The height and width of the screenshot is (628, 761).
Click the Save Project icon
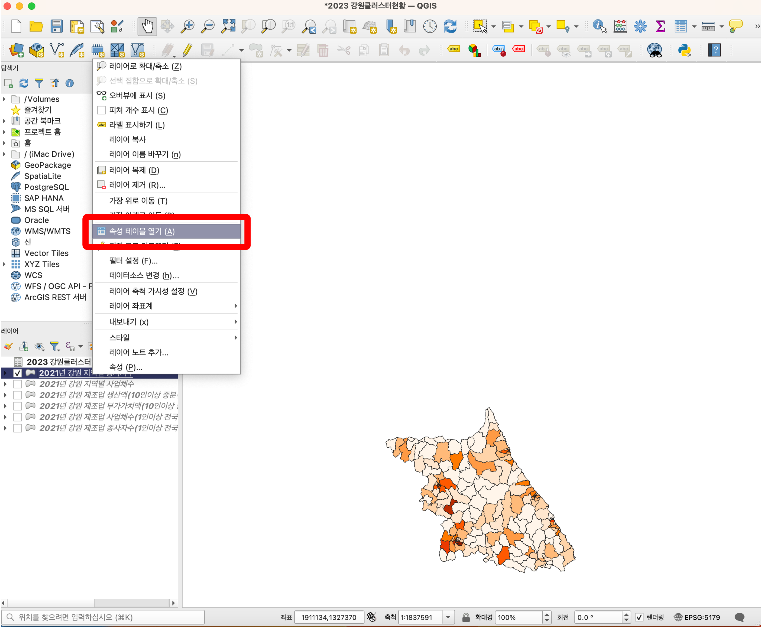pos(56,27)
